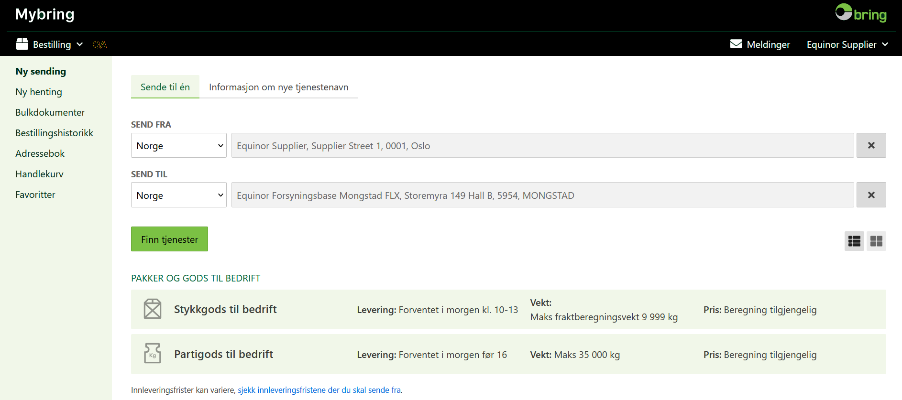The image size is (902, 400).
Task: Click 'Maks fraktberegningsvekt 9 999 kg' text
Action: coord(604,317)
